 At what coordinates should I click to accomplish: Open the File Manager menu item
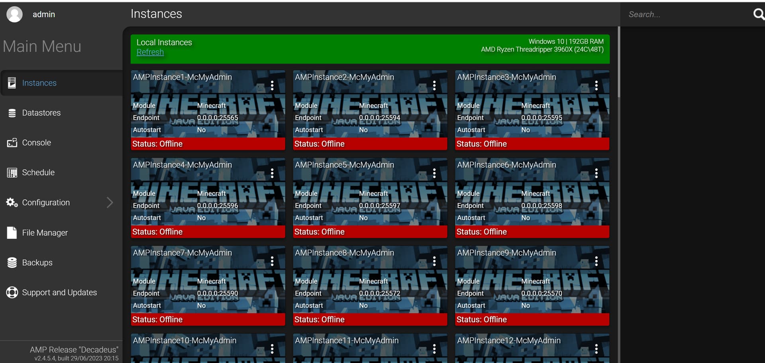[x=61, y=233]
